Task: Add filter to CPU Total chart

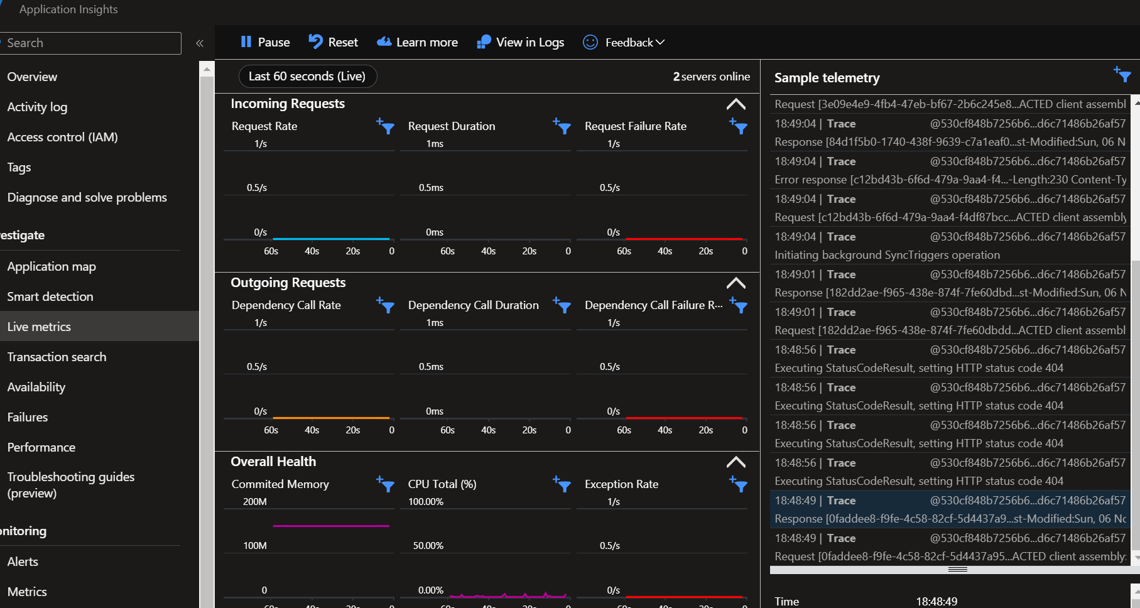Action: coord(562,484)
